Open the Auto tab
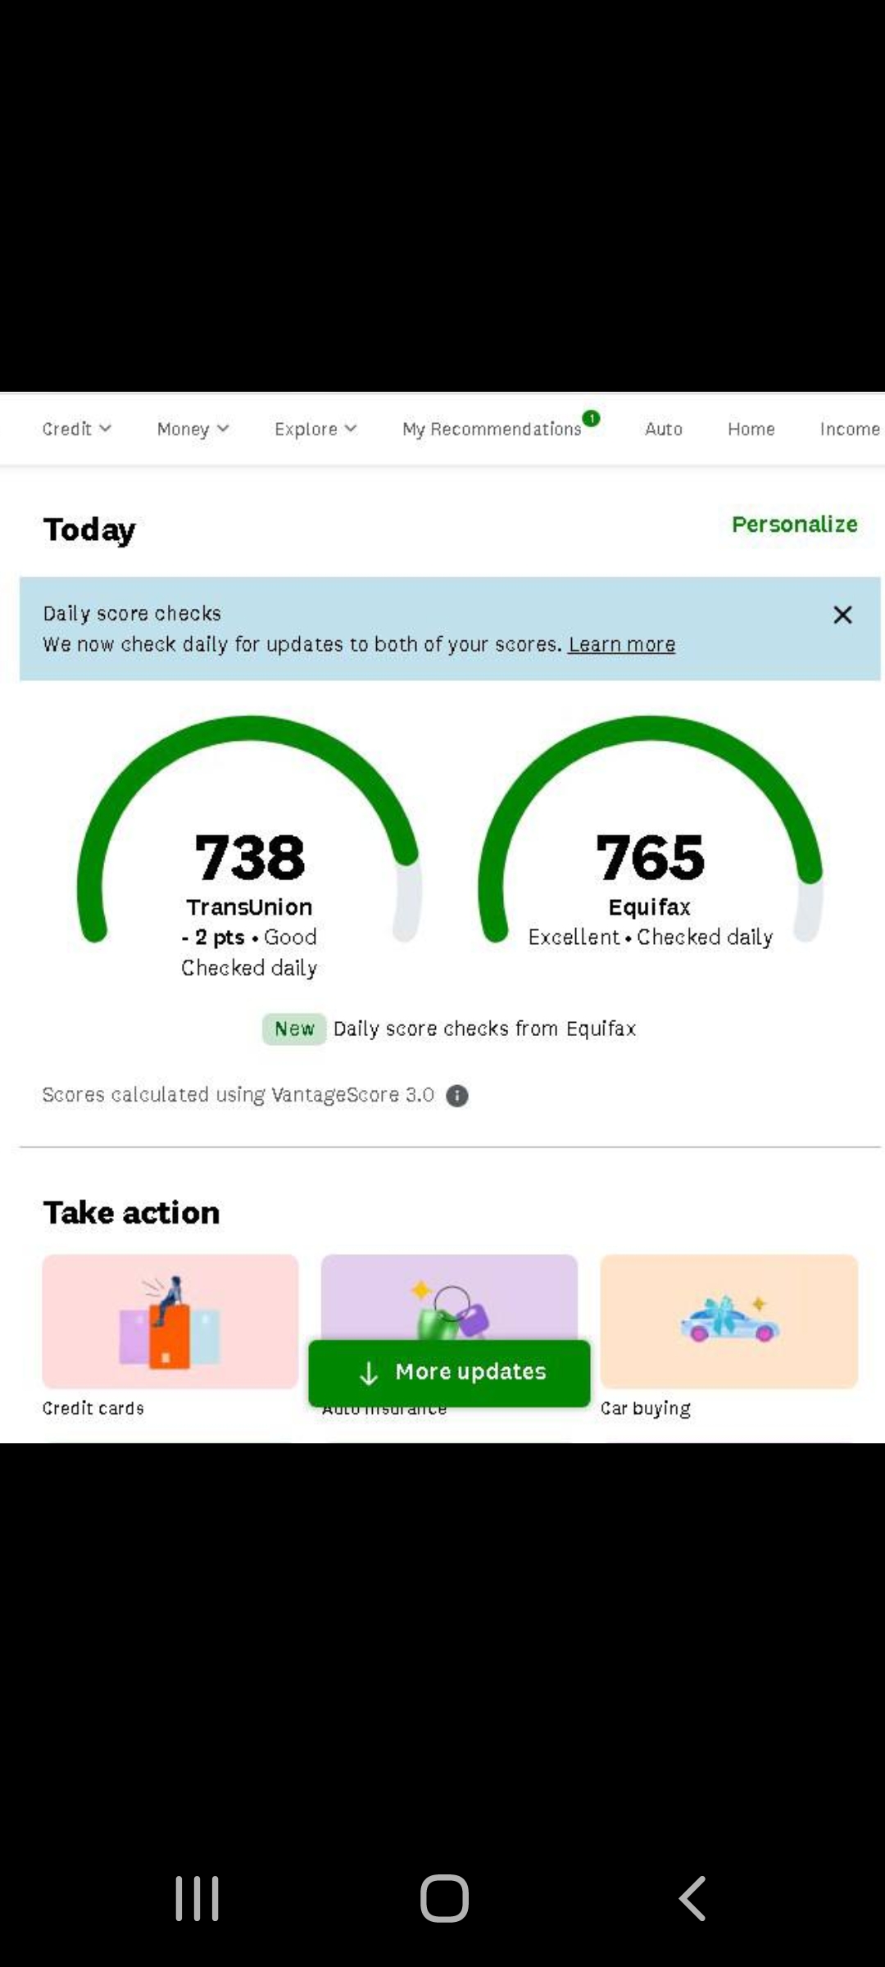 click(x=664, y=429)
